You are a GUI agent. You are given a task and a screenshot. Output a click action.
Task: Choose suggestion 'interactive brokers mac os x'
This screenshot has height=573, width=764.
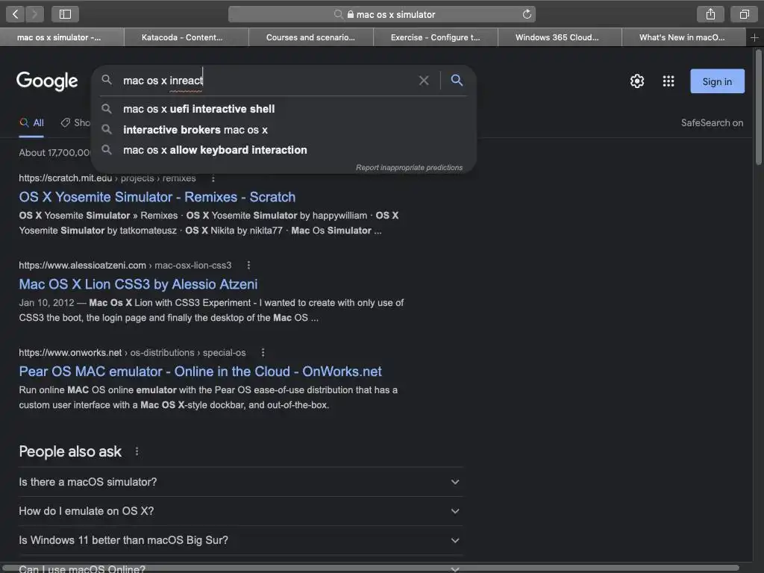(284, 130)
